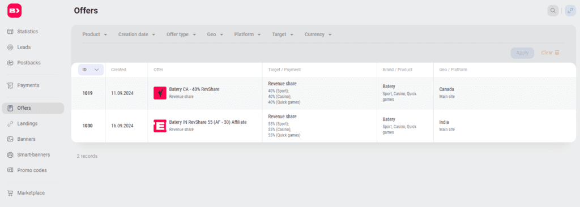Open offer Batery IN RevShare 55 Affiliate
This screenshot has height=207, width=580.
(208, 122)
